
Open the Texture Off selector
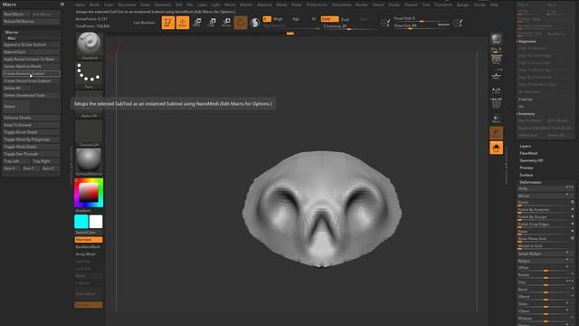pos(89,133)
